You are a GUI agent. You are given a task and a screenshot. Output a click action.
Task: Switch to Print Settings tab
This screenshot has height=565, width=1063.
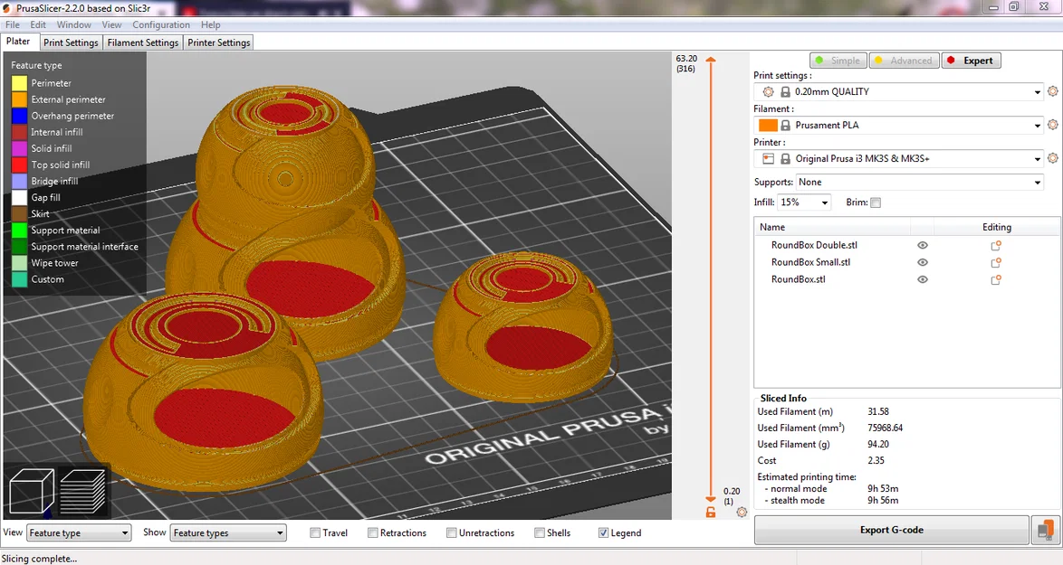[71, 42]
